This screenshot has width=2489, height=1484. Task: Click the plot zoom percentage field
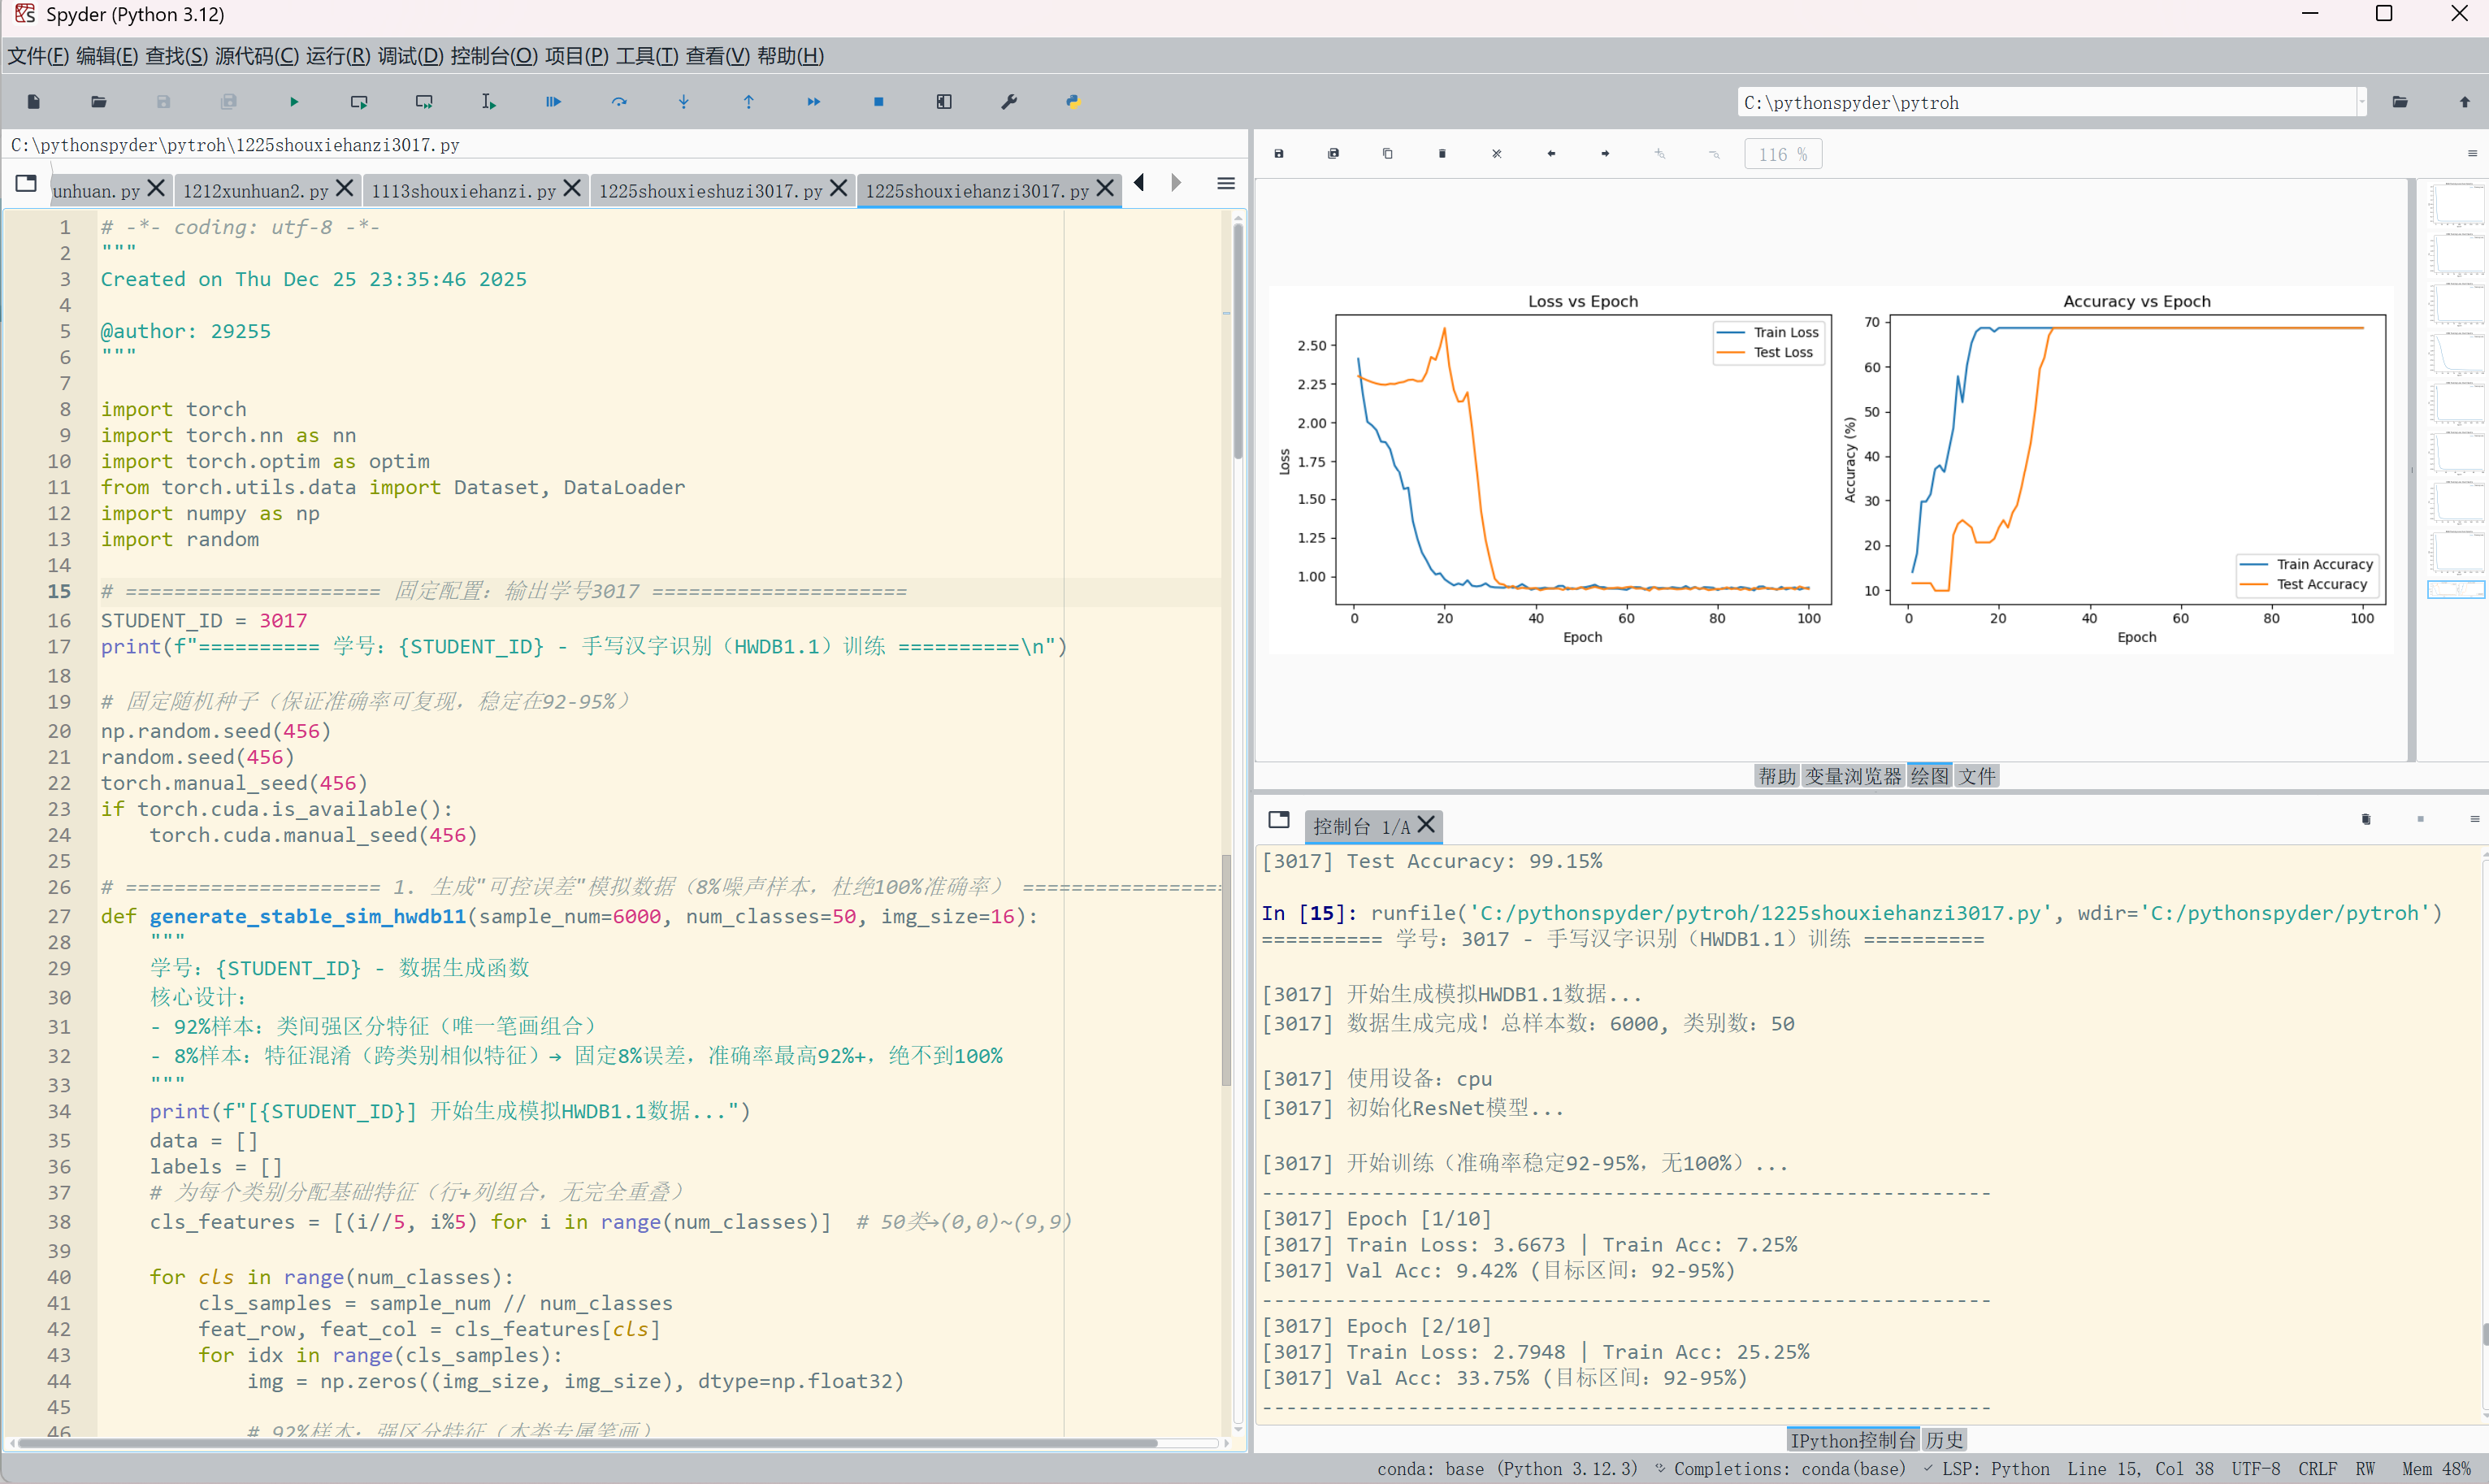pos(1782,154)
